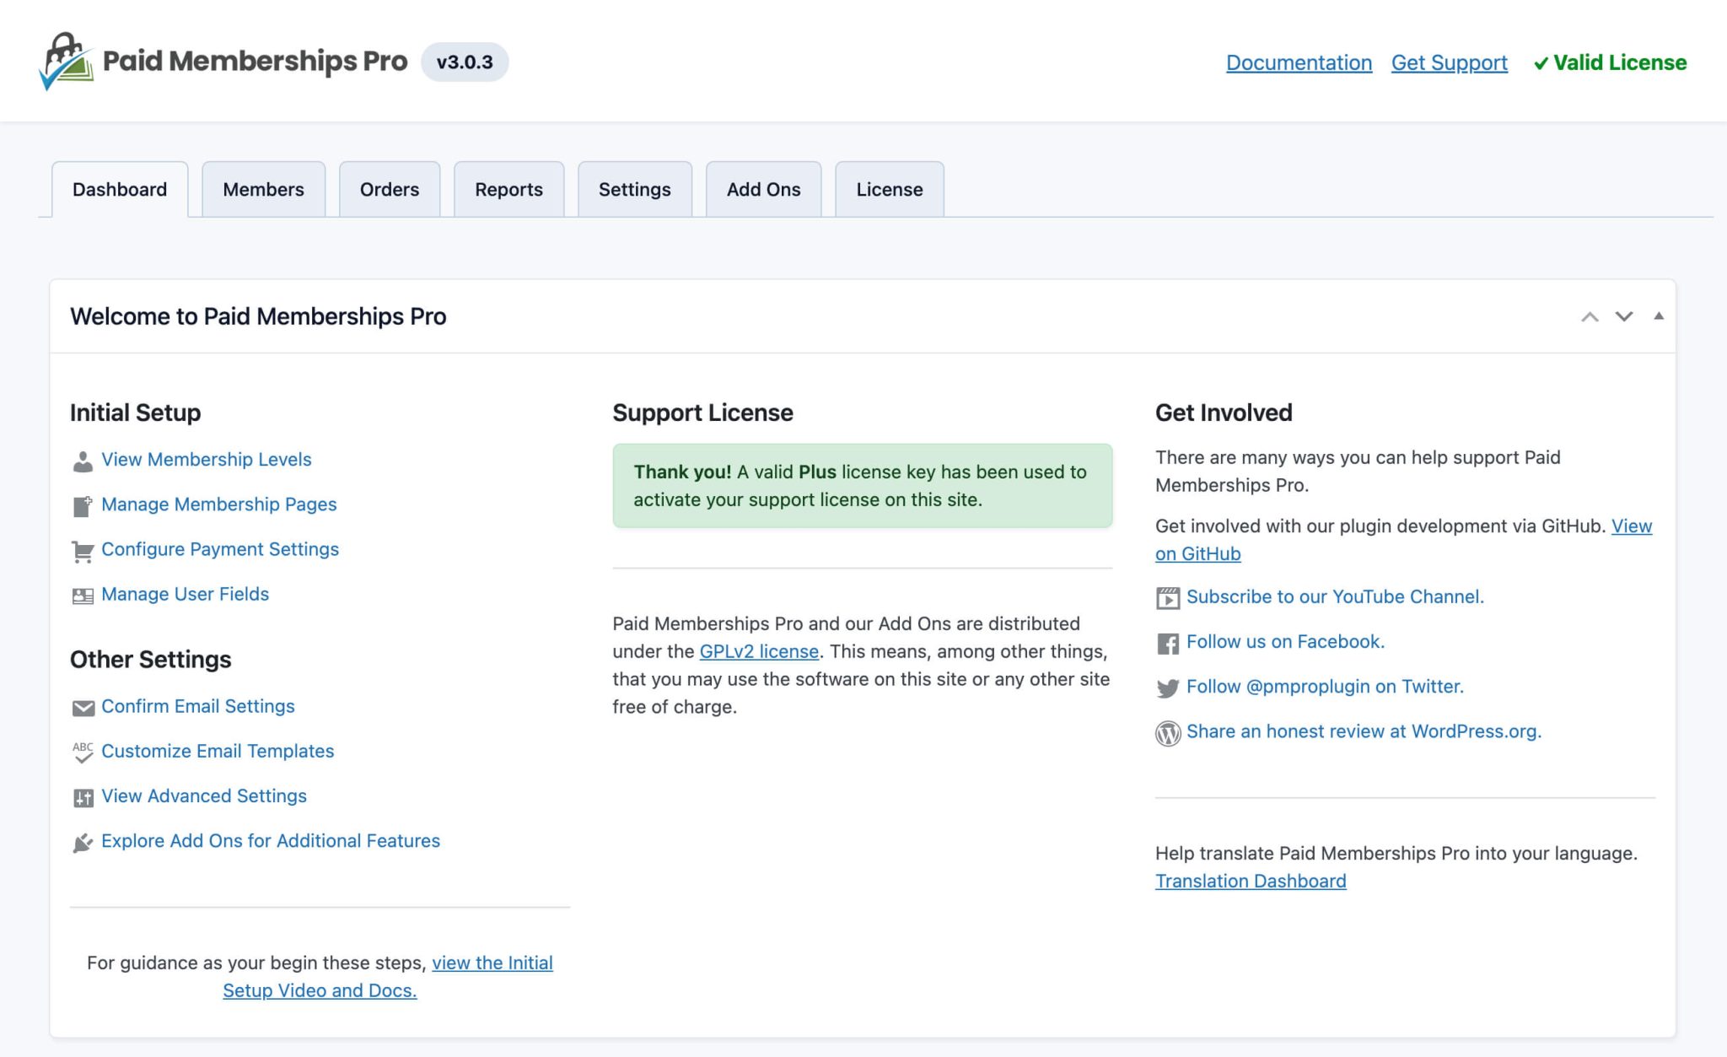
Task: Click the sliders icon beside View Advanced Settings
Action: [83, 797]
